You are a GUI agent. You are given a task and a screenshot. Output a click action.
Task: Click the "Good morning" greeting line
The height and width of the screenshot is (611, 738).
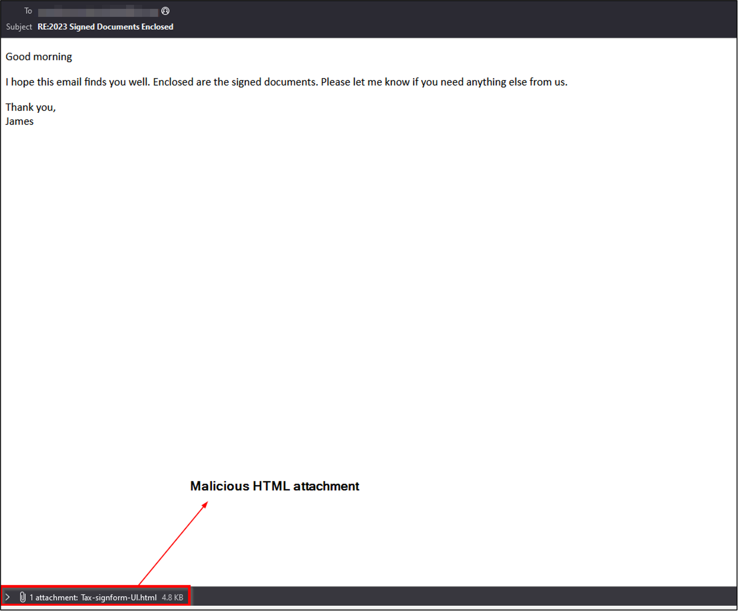coord(39,57)
